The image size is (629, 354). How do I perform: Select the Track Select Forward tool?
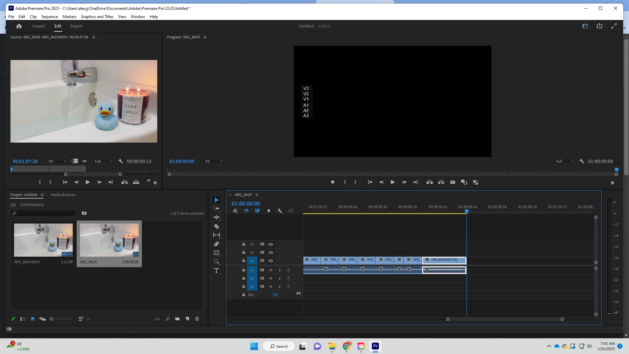[217, 208]
